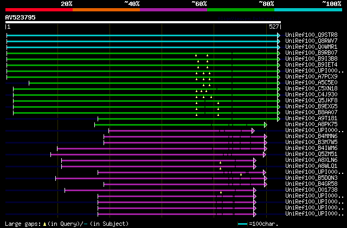This screenshot has height=228, width=347.
Task: Click the ~60% legend label
Action: (199, 4)
